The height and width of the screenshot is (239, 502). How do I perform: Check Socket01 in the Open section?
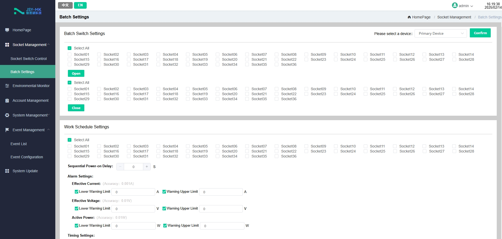click(70, 54)
